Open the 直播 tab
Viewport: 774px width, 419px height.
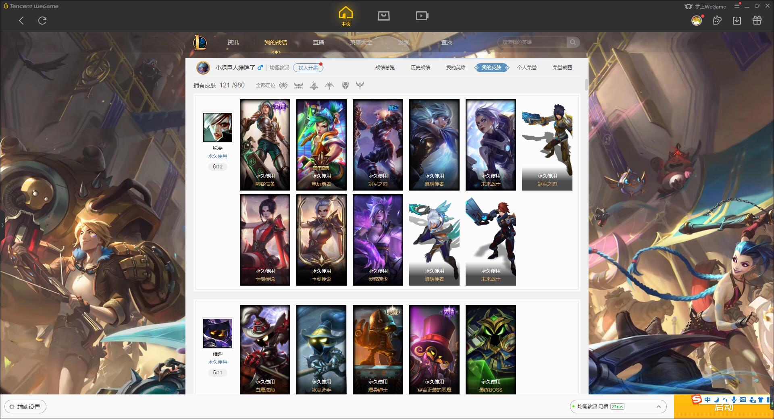pyautogui.click(x=318, y=42)
